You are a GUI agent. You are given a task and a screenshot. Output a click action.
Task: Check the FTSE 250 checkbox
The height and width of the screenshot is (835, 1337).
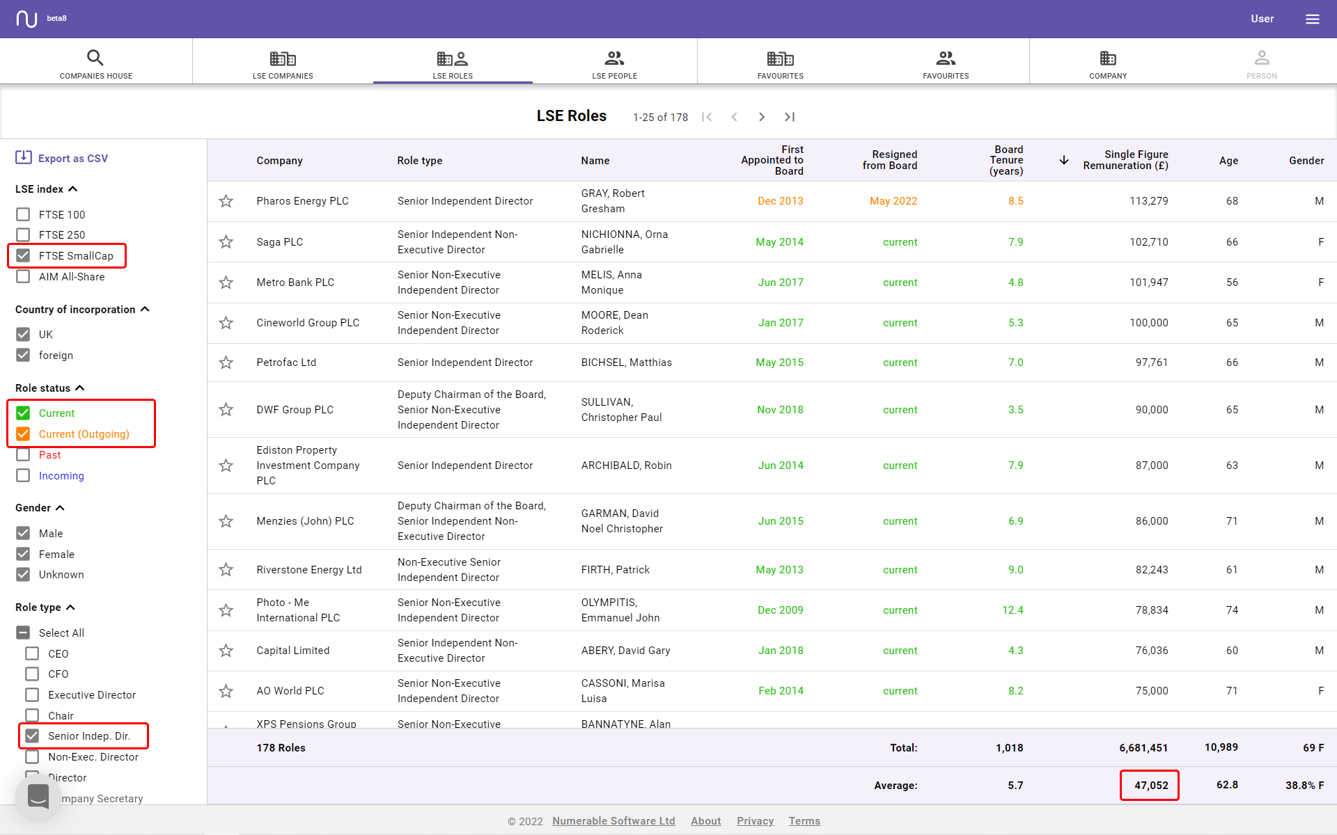click(x=23, y=234)
